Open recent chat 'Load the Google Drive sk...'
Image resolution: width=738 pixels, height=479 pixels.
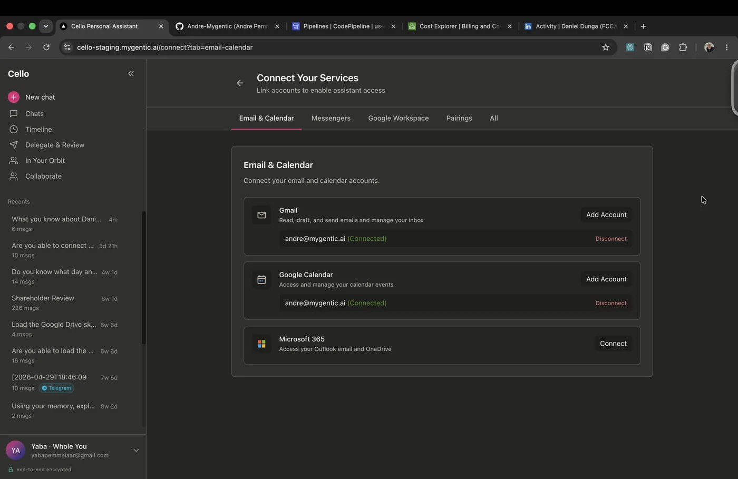pyautogui.click(x=64, y=329)
